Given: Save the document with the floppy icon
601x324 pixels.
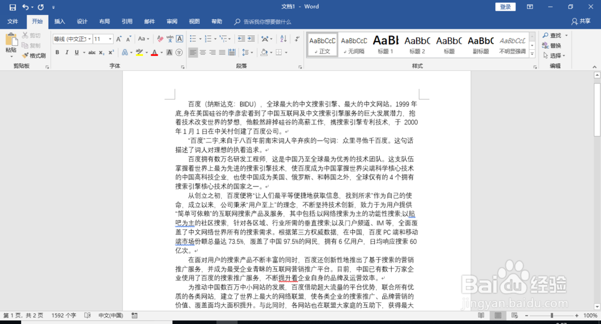Looking at the screenshot, I should pos(13,7).
